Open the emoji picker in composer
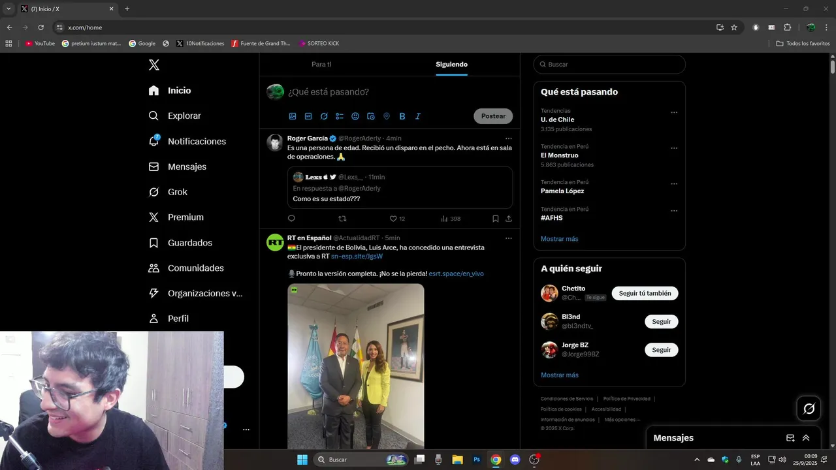Screen dimensions: 836x470 pyautogui.click(x=355, y=116)
